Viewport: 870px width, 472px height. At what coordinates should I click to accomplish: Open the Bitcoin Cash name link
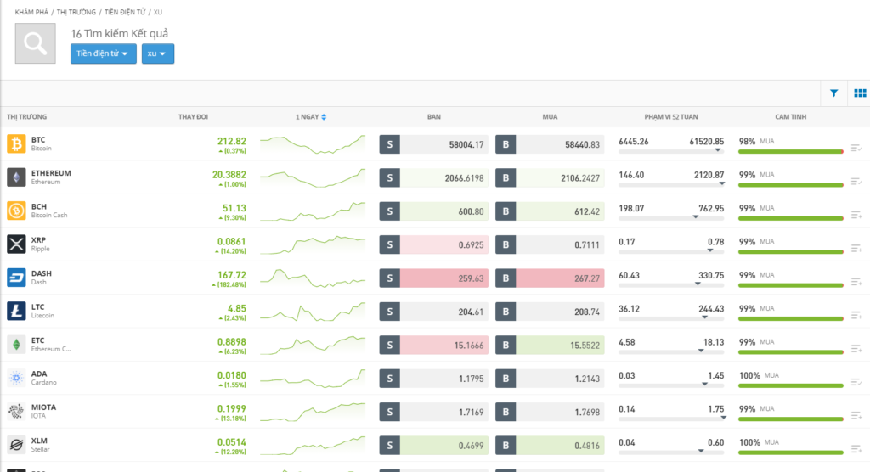[48, 215]
